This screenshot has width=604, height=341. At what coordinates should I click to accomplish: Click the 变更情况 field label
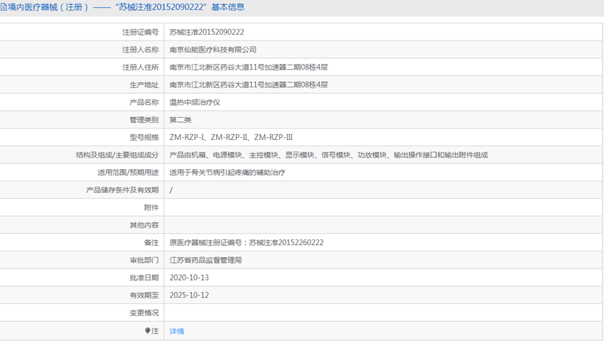[144, 313]
